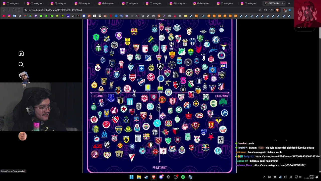Open Brave browser from the taskbar

[x=153, y=177]
